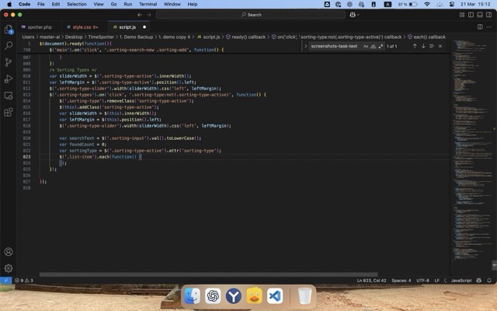
Task: Open the Run and Debug view
Action: [x=9, y=79]
